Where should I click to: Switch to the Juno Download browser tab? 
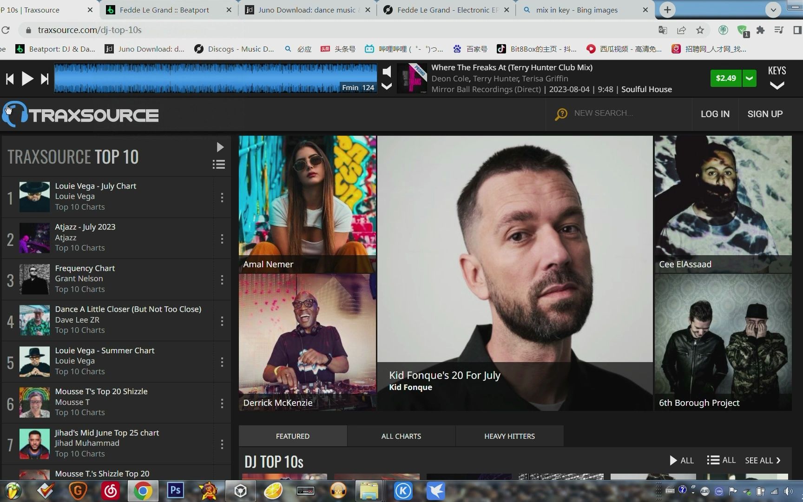tap(309, 10)
